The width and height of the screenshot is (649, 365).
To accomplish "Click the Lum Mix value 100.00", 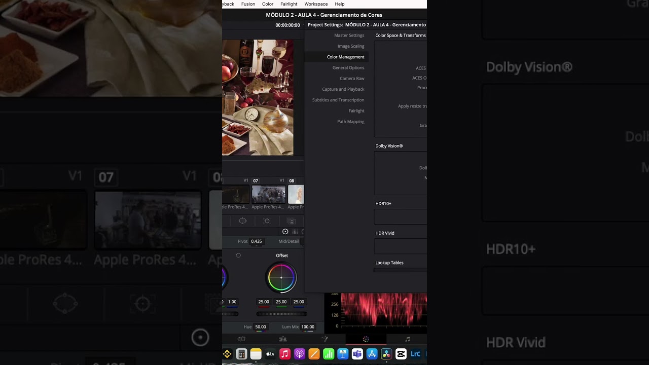I will pyautogui.click(x=308, y=327).
